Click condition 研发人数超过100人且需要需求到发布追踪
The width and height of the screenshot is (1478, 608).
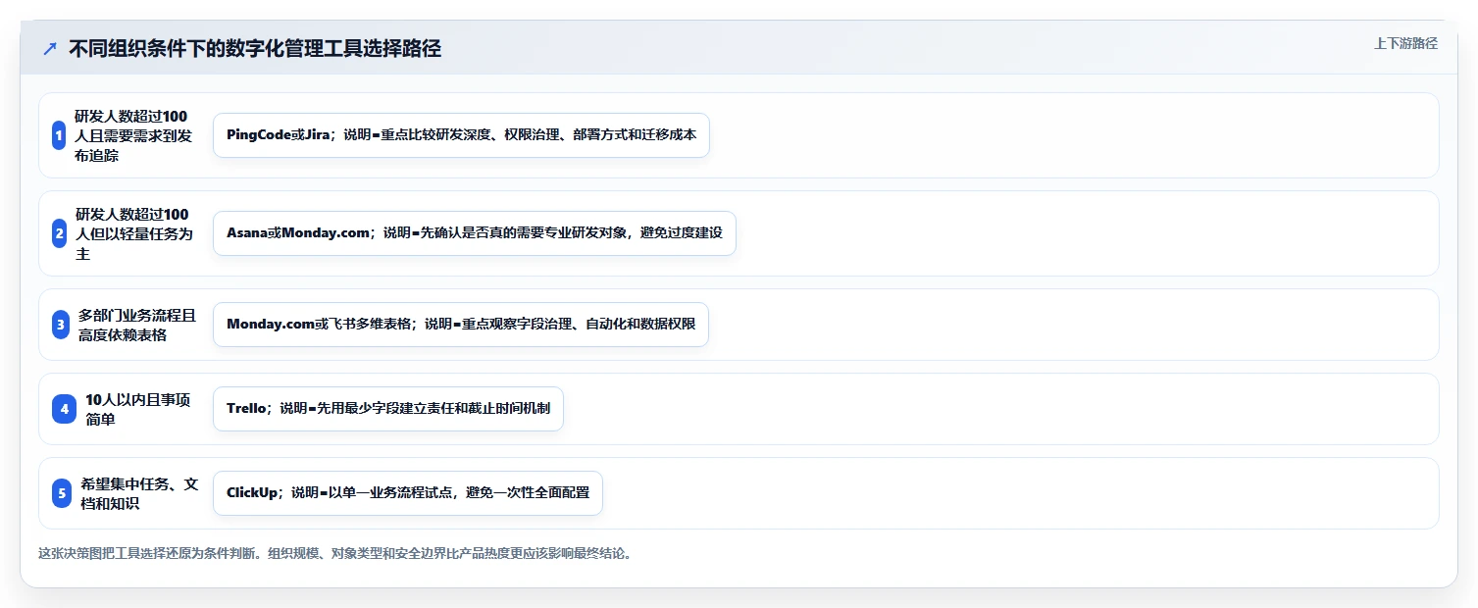tap(133, 135)
